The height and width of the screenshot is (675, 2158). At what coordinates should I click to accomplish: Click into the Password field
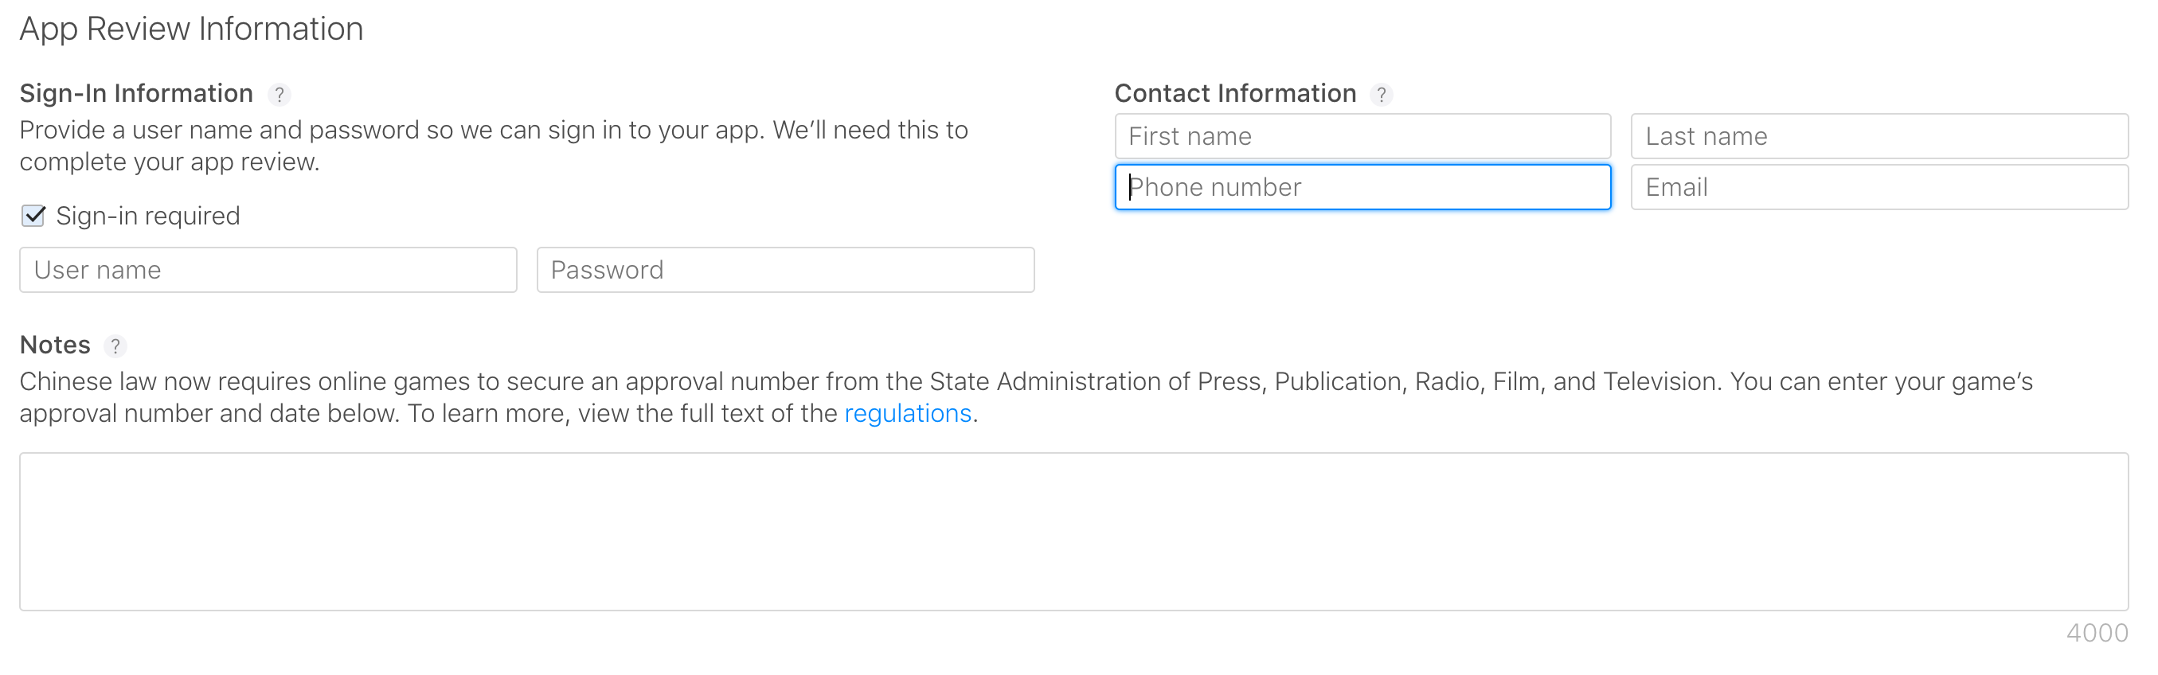[x=785, y=270]
